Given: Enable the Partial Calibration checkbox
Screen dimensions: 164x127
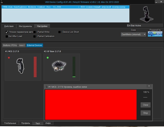Looking at the screenshot, I should [x=34, y=36].
